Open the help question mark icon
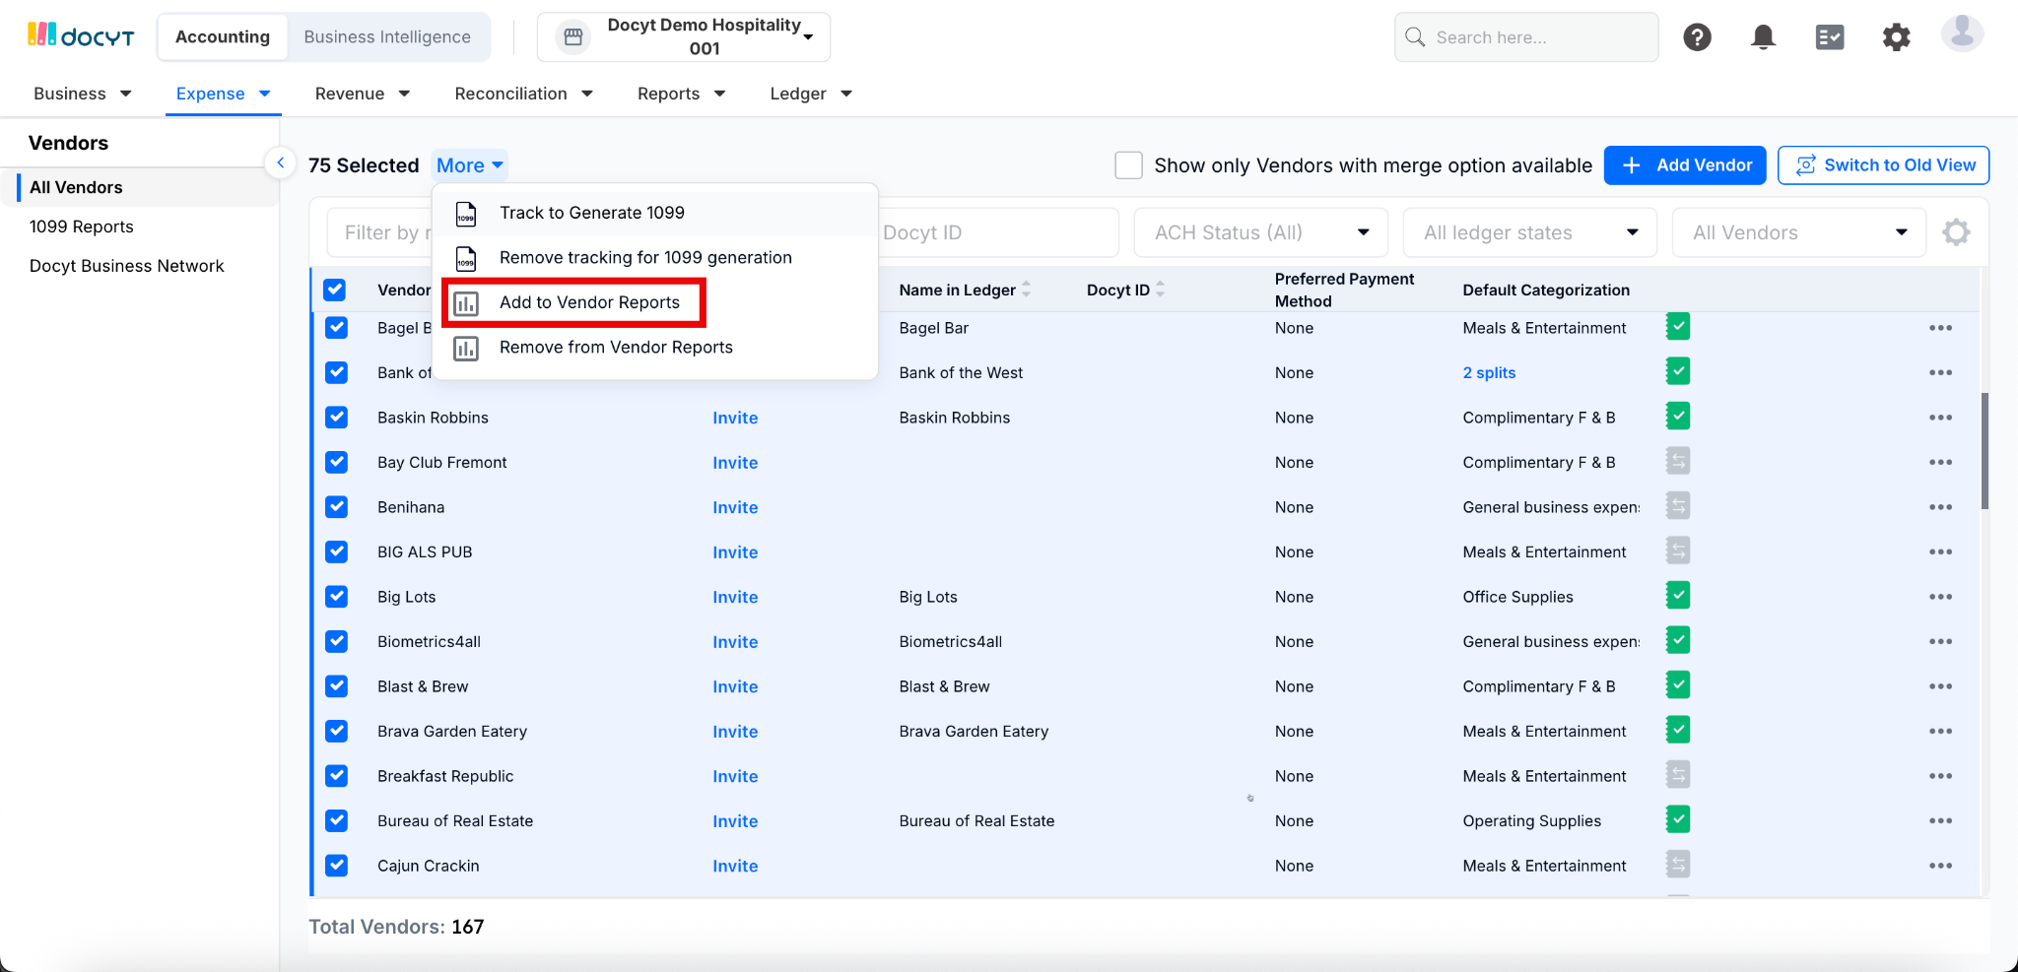The width and height of the screenshot is (2018, 972). pos(1697,37)
